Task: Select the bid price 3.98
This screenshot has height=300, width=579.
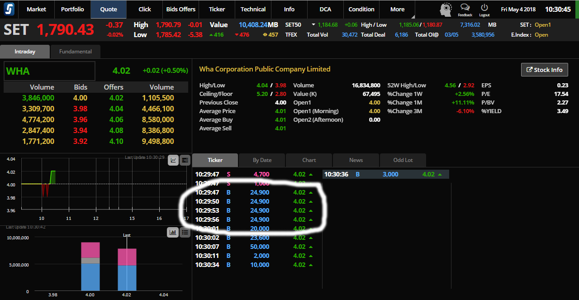Action: pos(80,109)
